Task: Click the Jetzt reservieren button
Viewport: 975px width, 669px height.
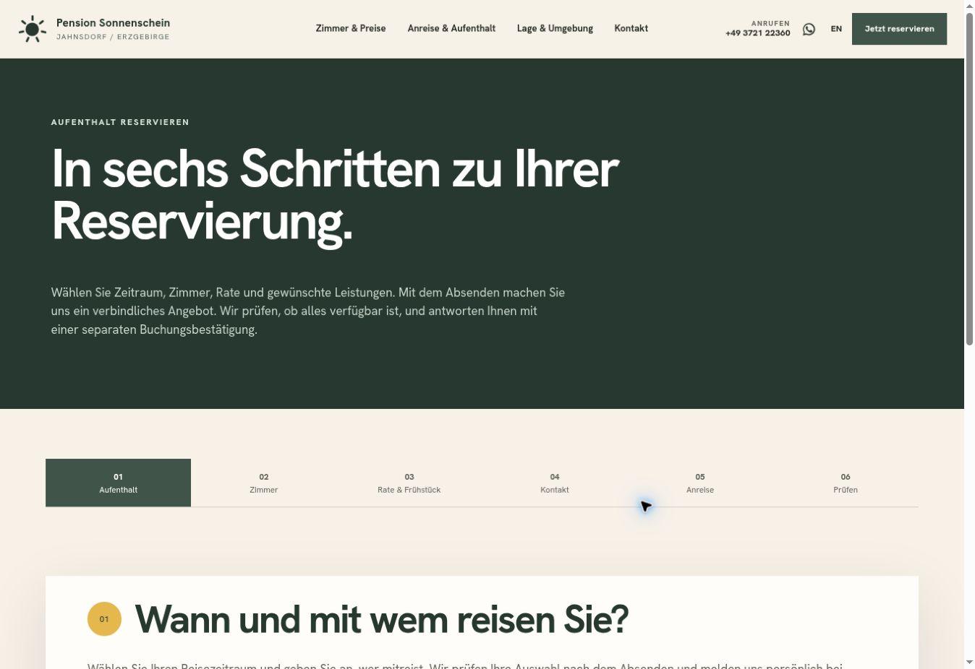Action: (x=899, y=29)
